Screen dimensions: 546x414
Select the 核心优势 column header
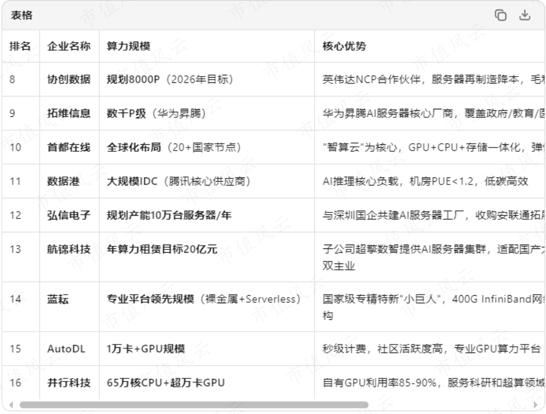[344, 46]
